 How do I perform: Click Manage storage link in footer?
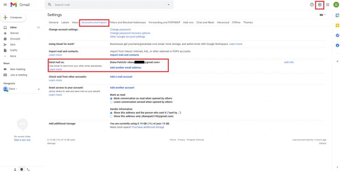[x=51, y=143]
